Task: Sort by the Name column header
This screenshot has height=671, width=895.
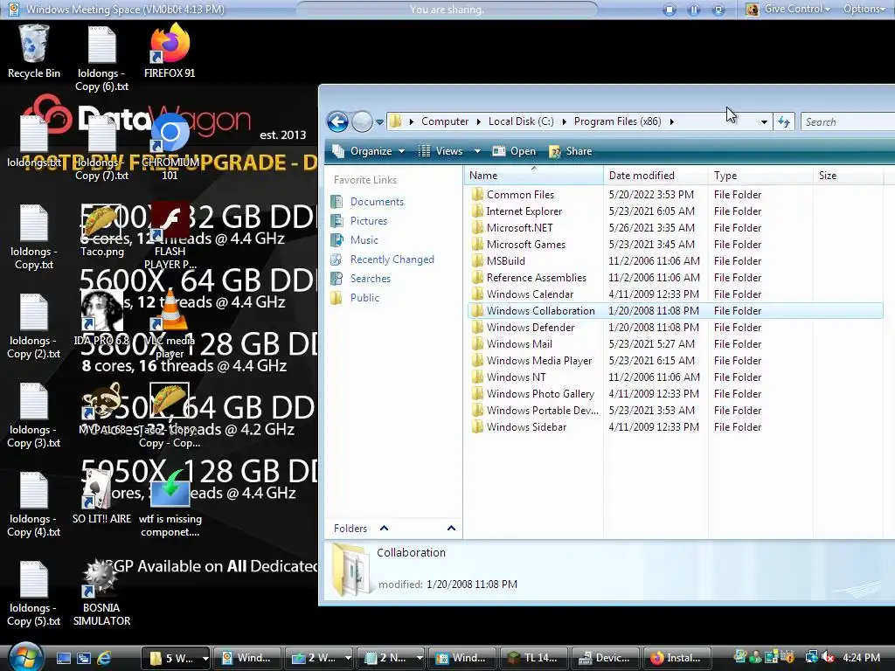Action: point(534,176)
